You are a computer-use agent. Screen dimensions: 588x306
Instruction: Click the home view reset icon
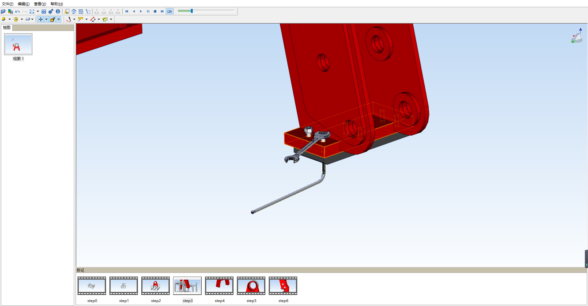click(74, 11)
